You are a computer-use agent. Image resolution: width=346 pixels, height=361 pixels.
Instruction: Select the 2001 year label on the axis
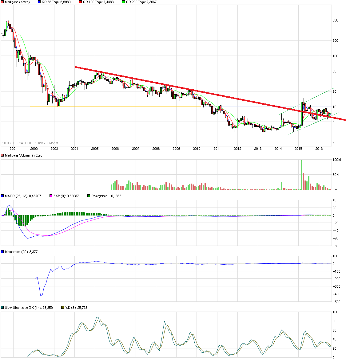13,148
